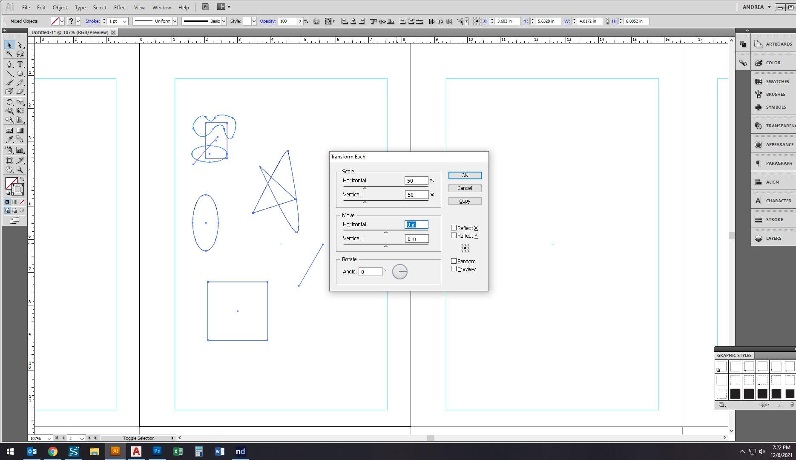The image size is (796, 460).
Task: Select the Selection tool
Action: click(9, 45)
